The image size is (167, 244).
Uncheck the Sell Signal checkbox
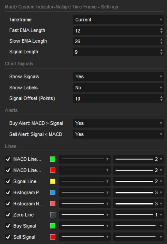pyautogui.click(x=8, y=237)
